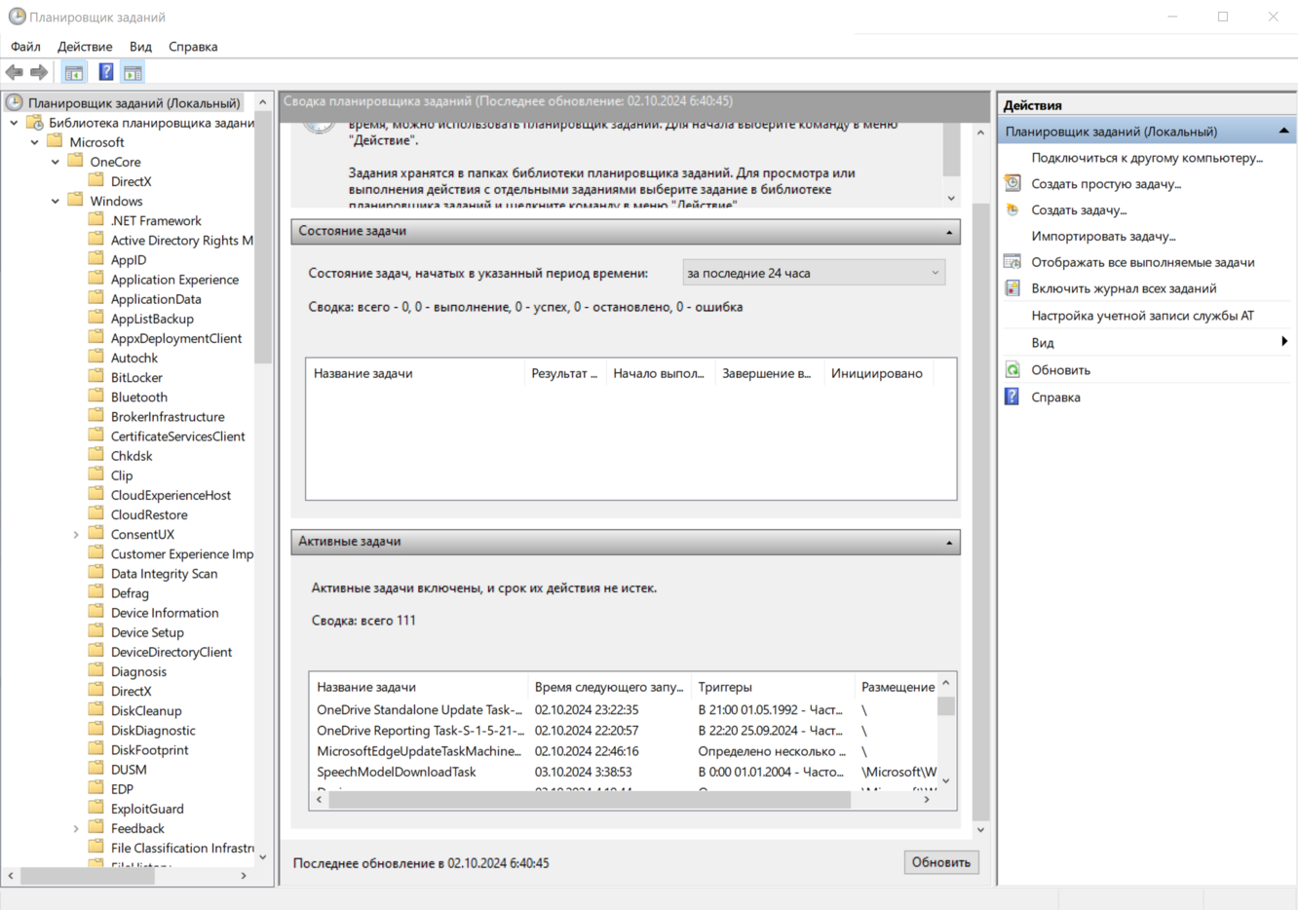
Task: Expand the ConsentUX tree folder
Action: (76, 534)
